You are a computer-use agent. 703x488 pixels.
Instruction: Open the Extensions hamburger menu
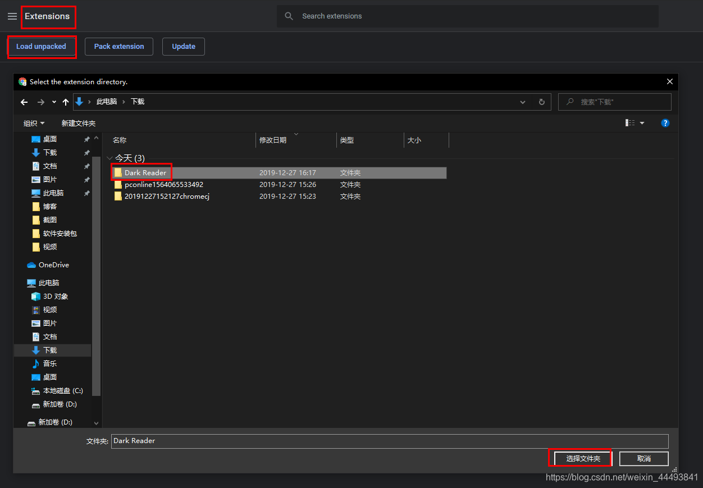tap(12, 16)
